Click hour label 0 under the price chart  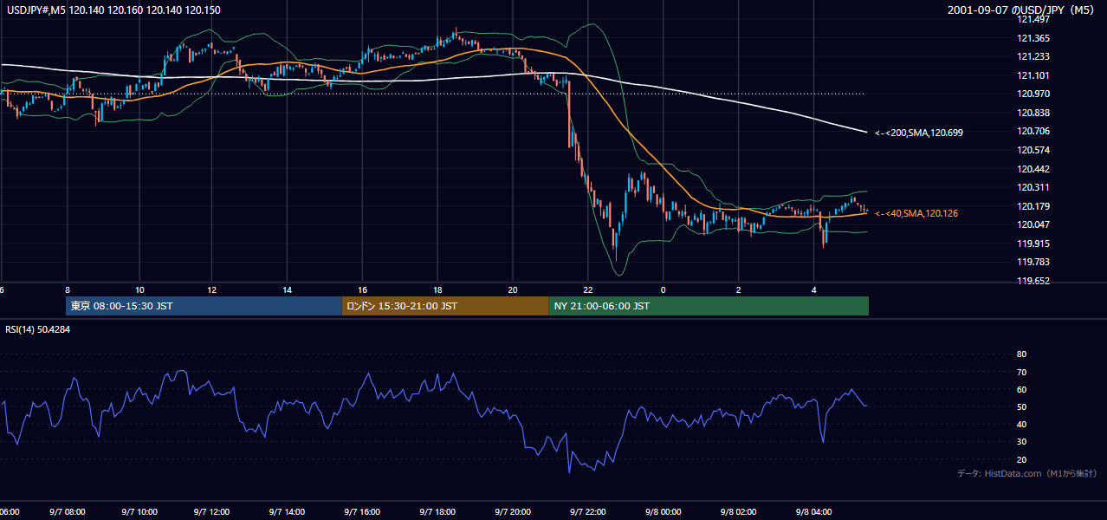(663, 289)
